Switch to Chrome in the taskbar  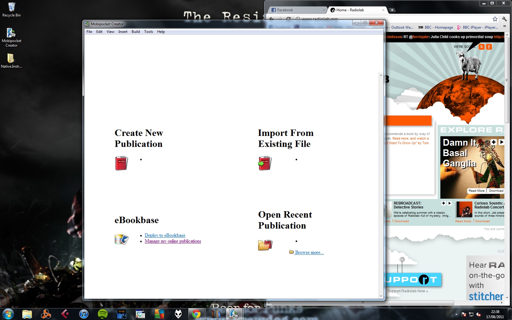(x=197, y=314)
